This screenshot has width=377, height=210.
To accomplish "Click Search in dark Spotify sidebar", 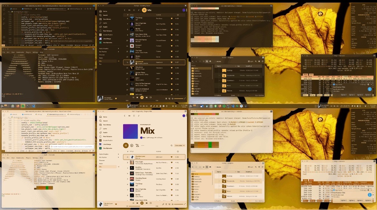I will pos(103,15).
